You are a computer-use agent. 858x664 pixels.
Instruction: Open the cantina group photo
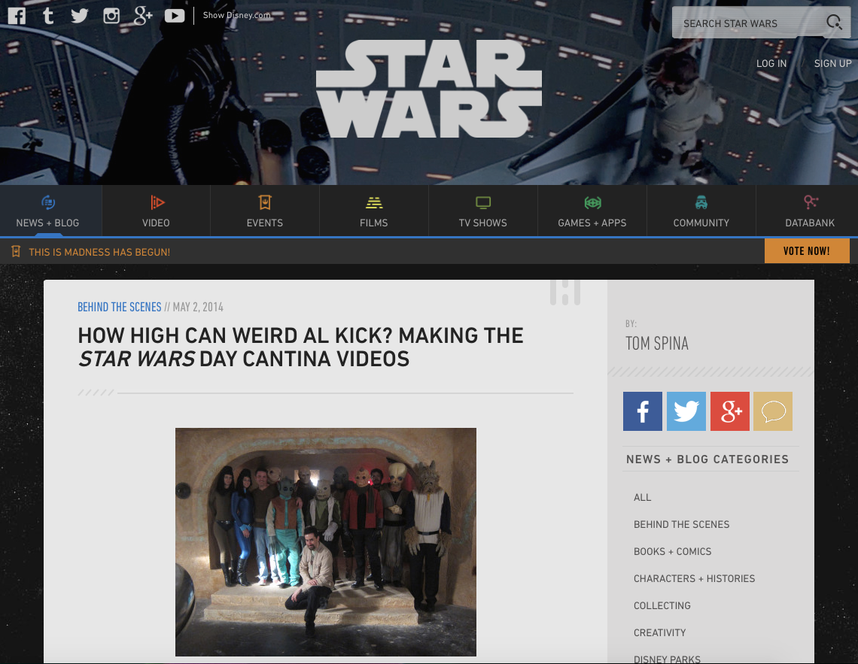[x=326, y=541]
